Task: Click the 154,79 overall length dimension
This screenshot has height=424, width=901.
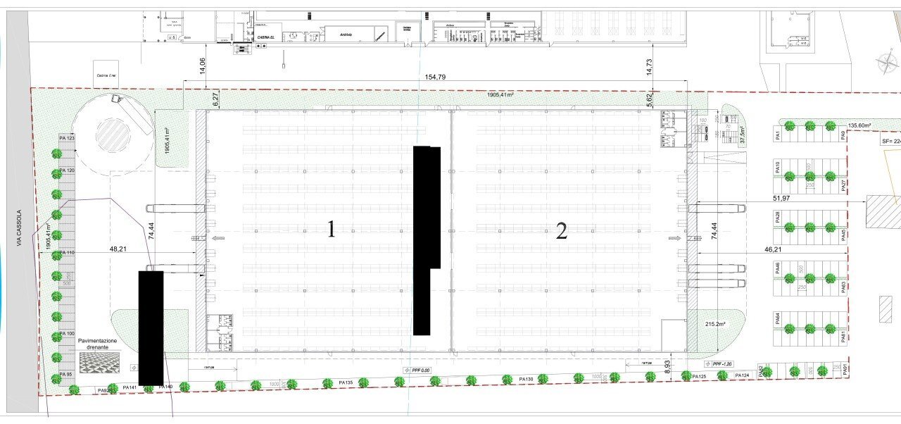Action: pyautogui.click(x=436, y=77)
